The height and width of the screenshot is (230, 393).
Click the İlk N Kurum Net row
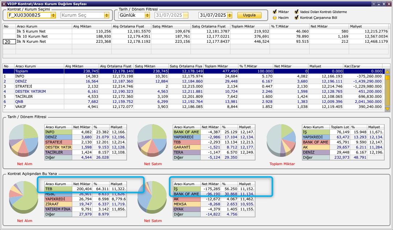(x=196, y=42)
